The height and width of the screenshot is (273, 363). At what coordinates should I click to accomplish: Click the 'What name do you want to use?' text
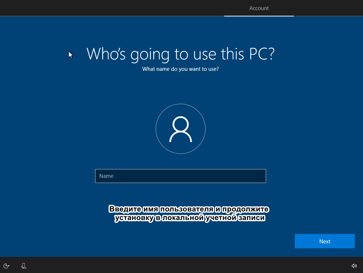coord(181,69)
